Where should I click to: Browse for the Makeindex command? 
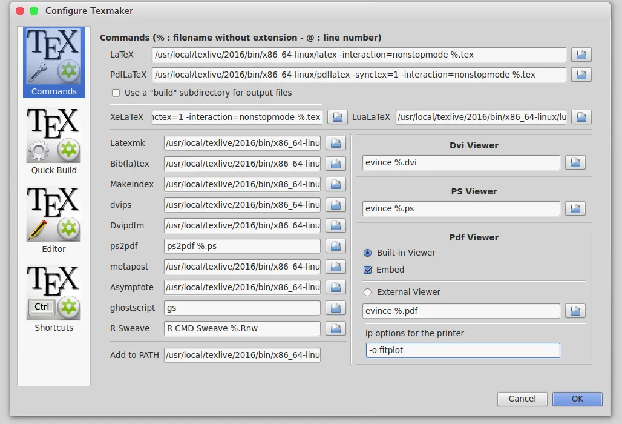click(336, 184)
